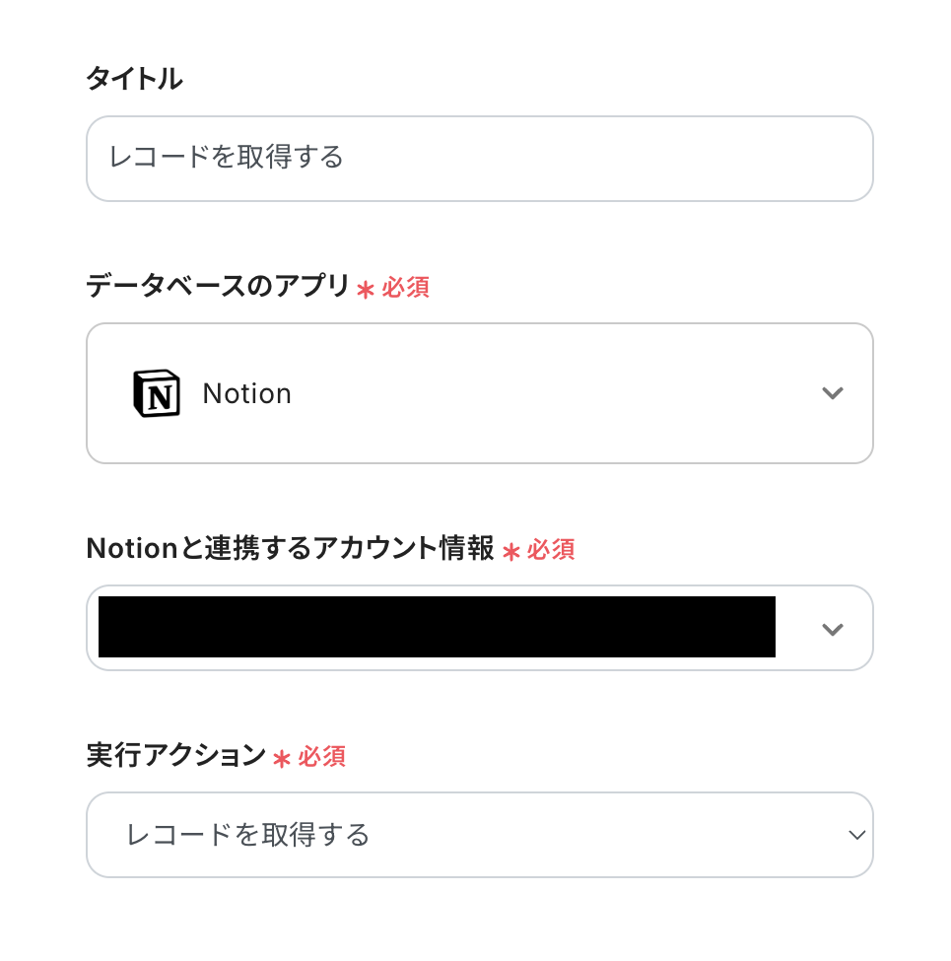
Task: Click the red asterisk beside アカウント情報 label
Action: [x=510, y=552]
